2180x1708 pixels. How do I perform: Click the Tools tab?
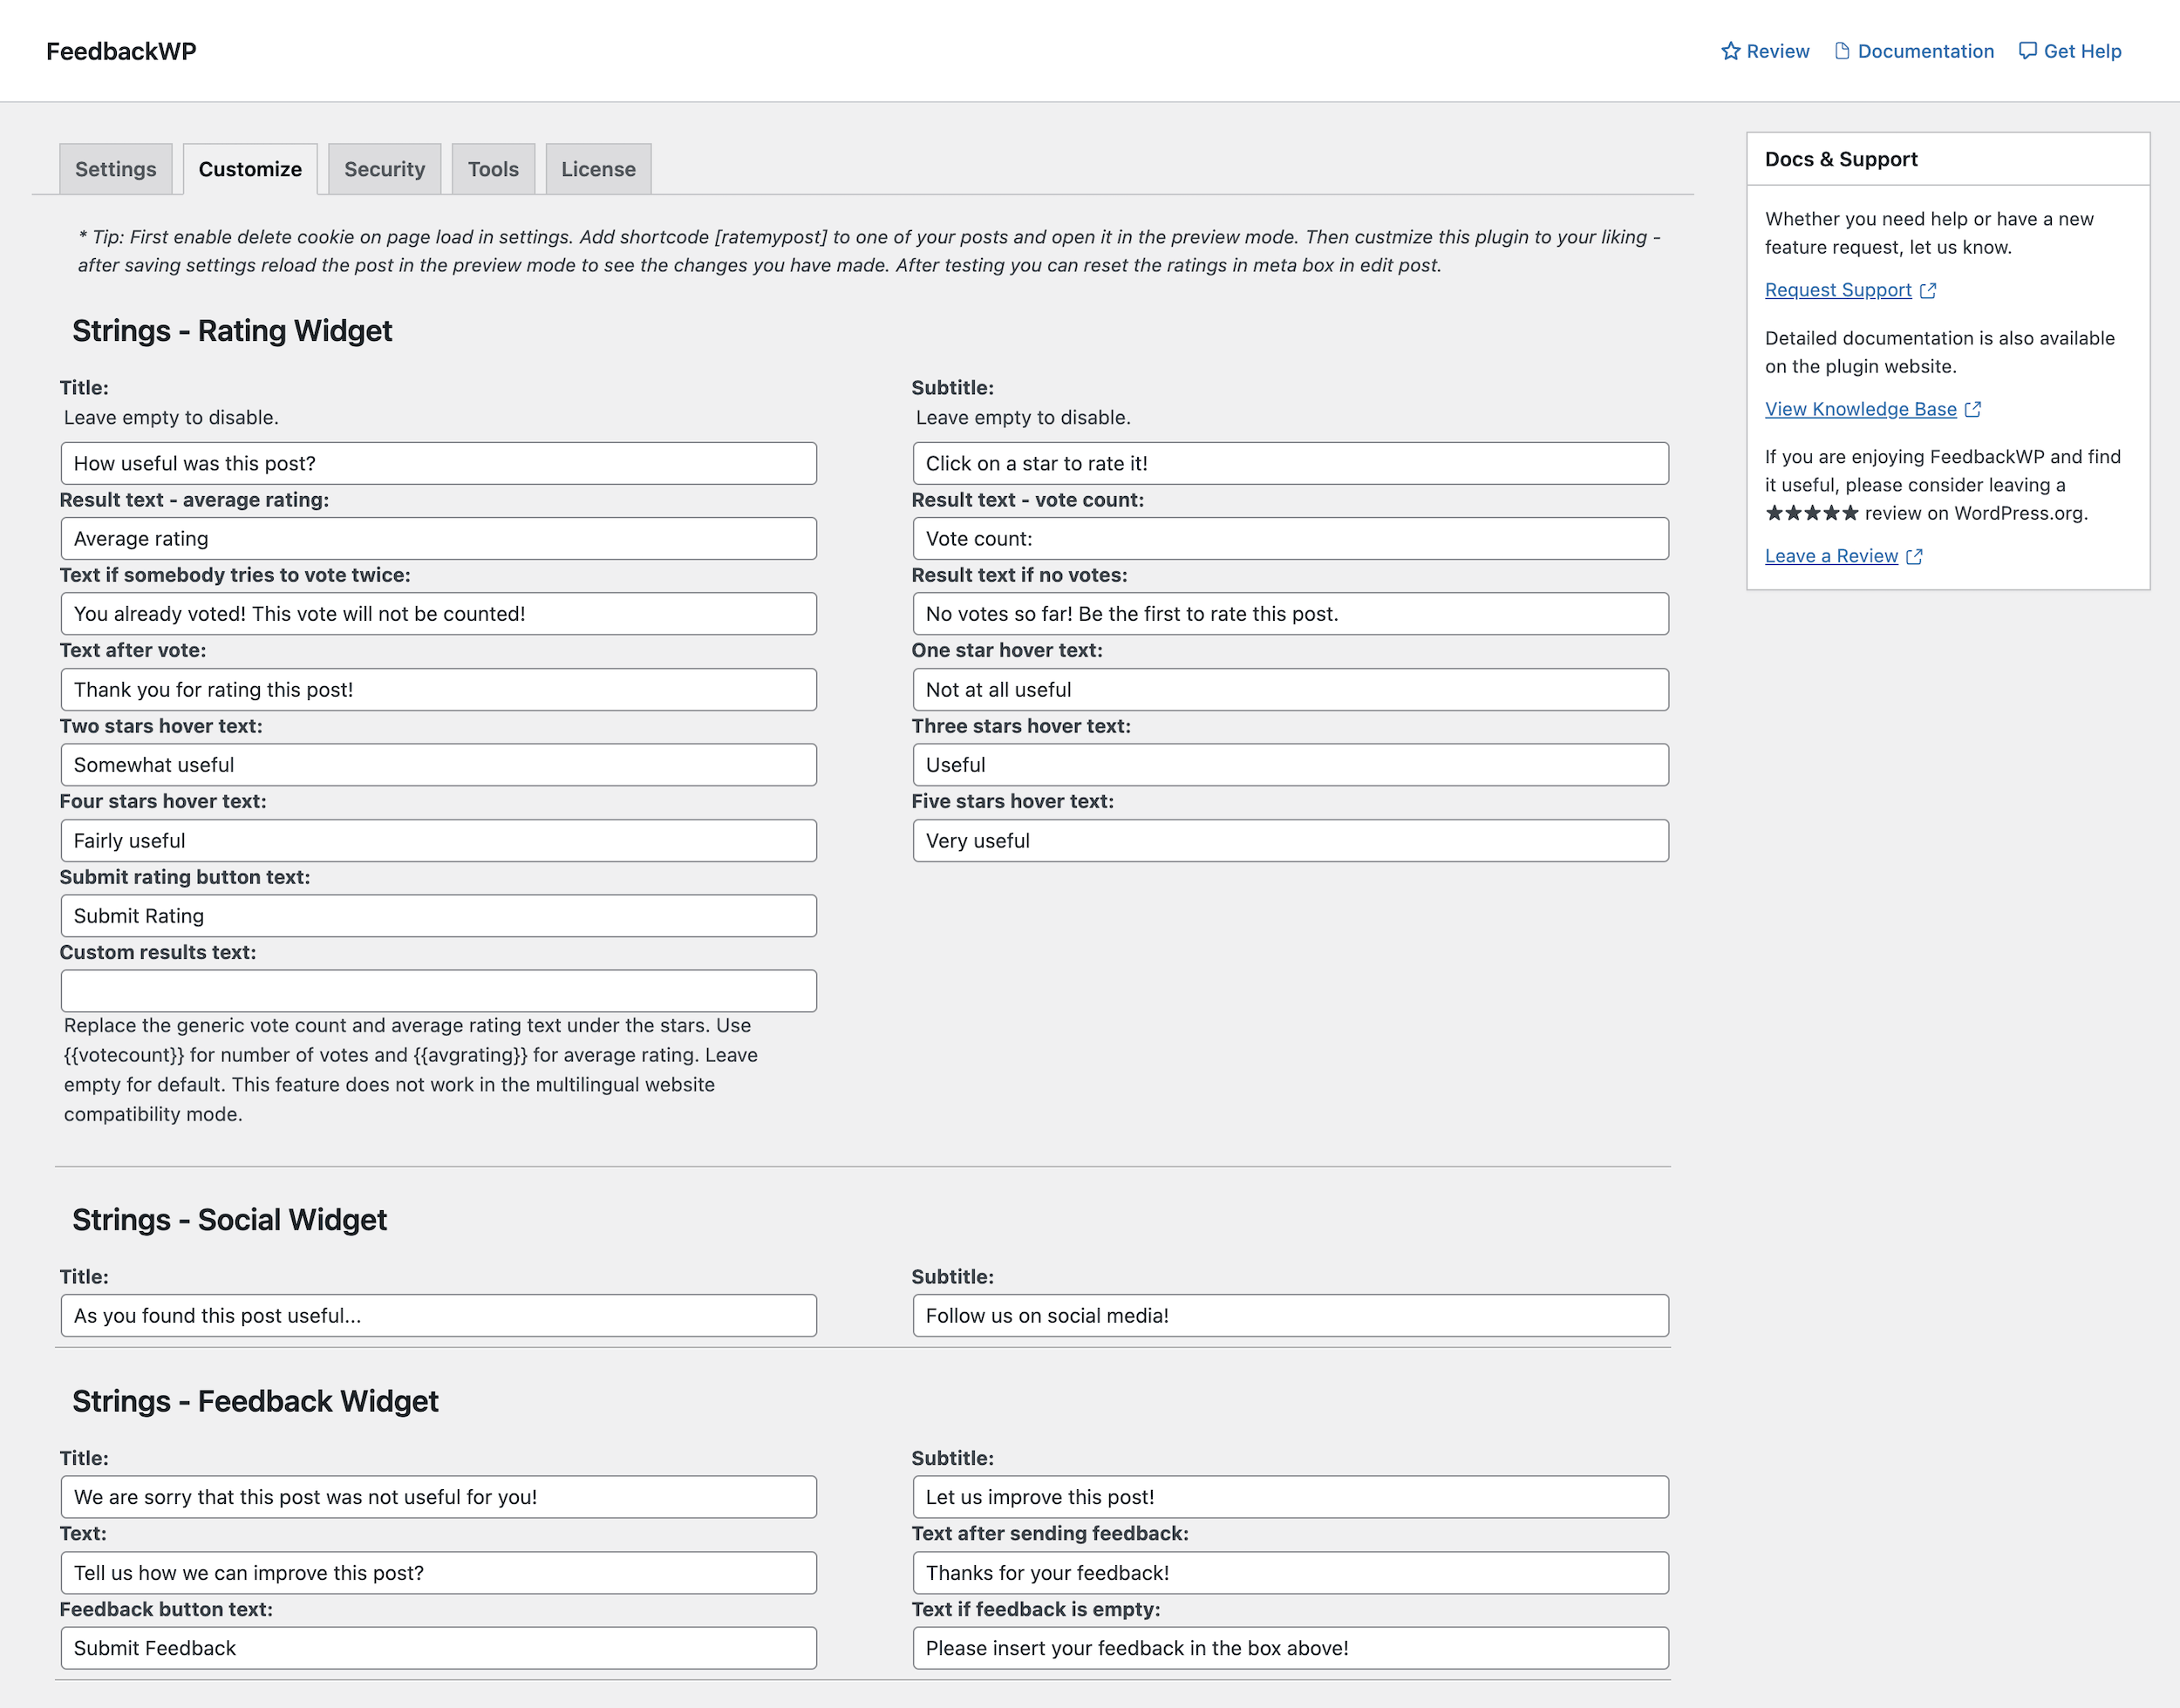pos(492,168)
